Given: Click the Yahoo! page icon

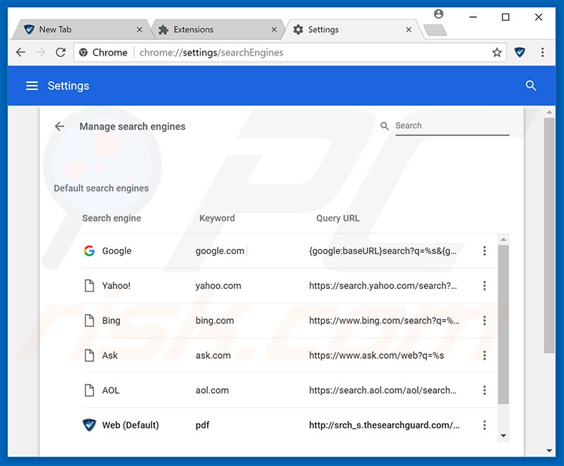Looking at the screenshot, I should [x=89, y=285].
